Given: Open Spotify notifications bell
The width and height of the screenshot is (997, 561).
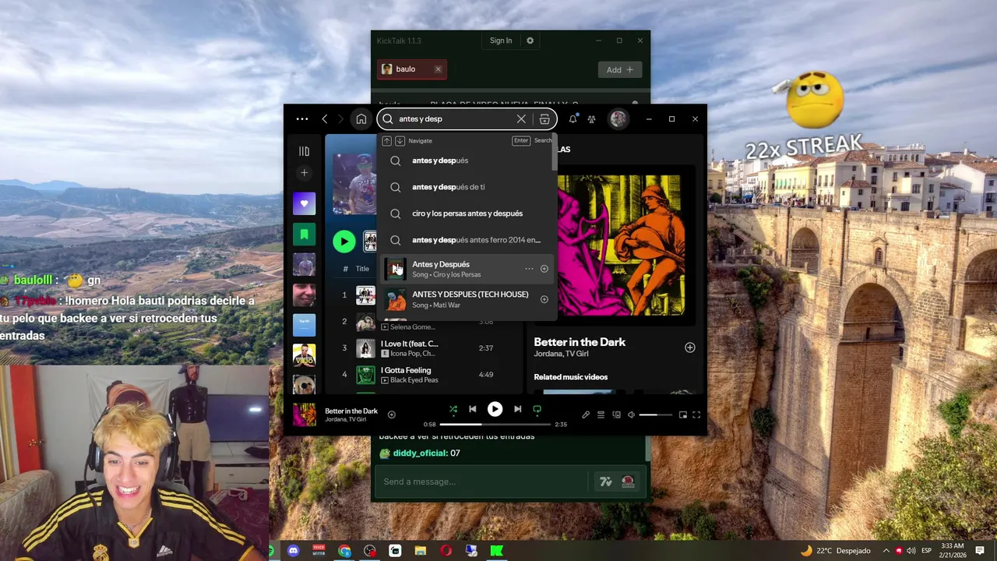Looking at the screenshot, I should click(572, 119).
